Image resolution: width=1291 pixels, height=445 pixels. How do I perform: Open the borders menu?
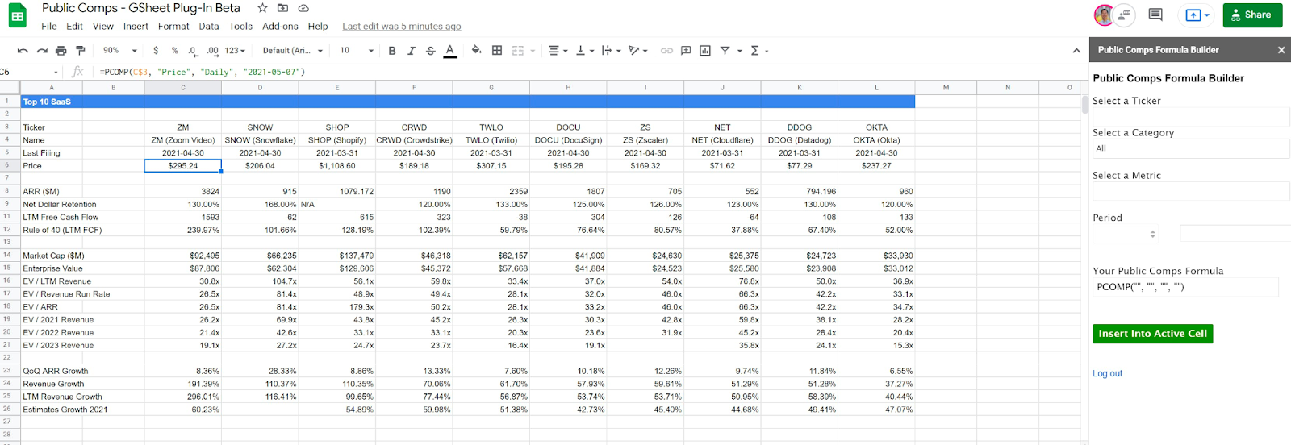click(497, 51)
